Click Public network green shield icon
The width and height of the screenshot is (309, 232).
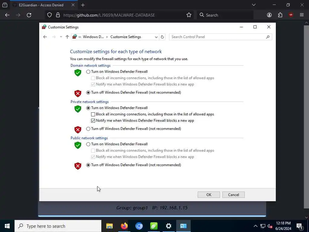coord(78,145)
